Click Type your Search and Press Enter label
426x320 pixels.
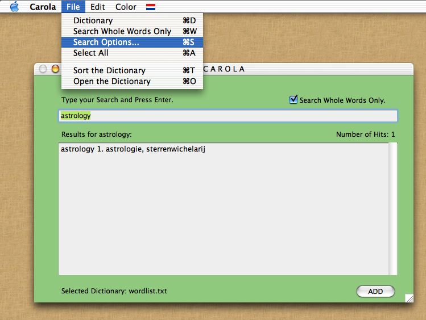tap(117, 100)
